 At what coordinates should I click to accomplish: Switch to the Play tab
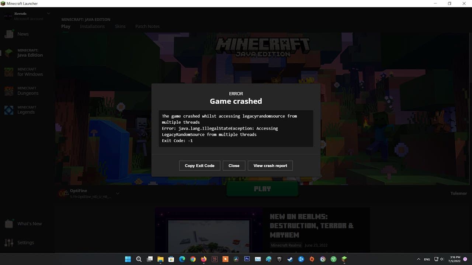pos(66,26)
